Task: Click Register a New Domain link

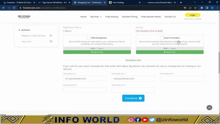Action: point(33,35)
